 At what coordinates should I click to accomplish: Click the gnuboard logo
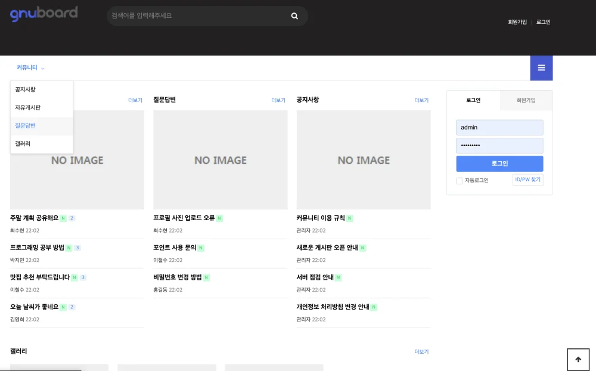(x=44, y=14)
